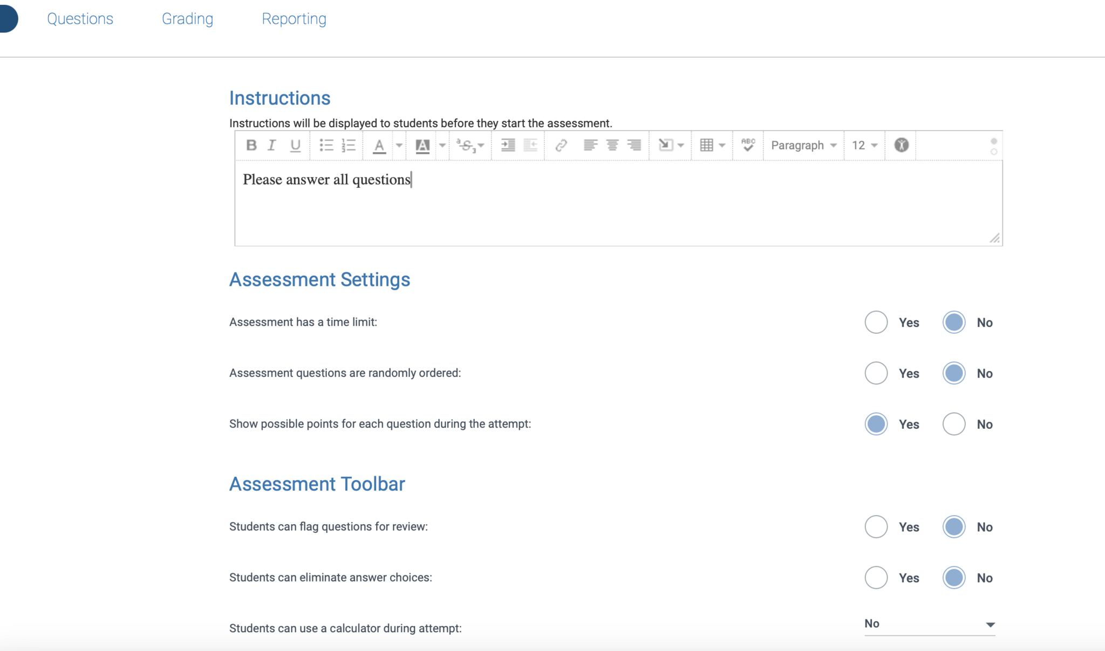This screenshot has width=1105, height=651.
Task: Set randomly ordered questions to Yes
Action: coord(876,373)
